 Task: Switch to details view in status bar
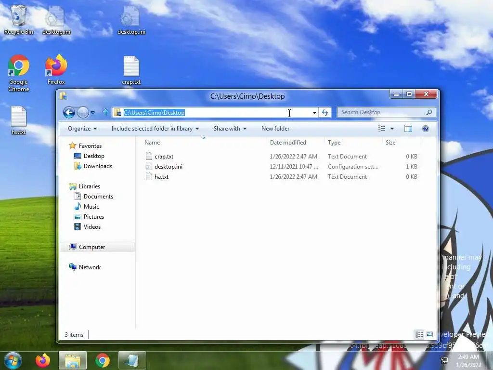coord(419,334)
